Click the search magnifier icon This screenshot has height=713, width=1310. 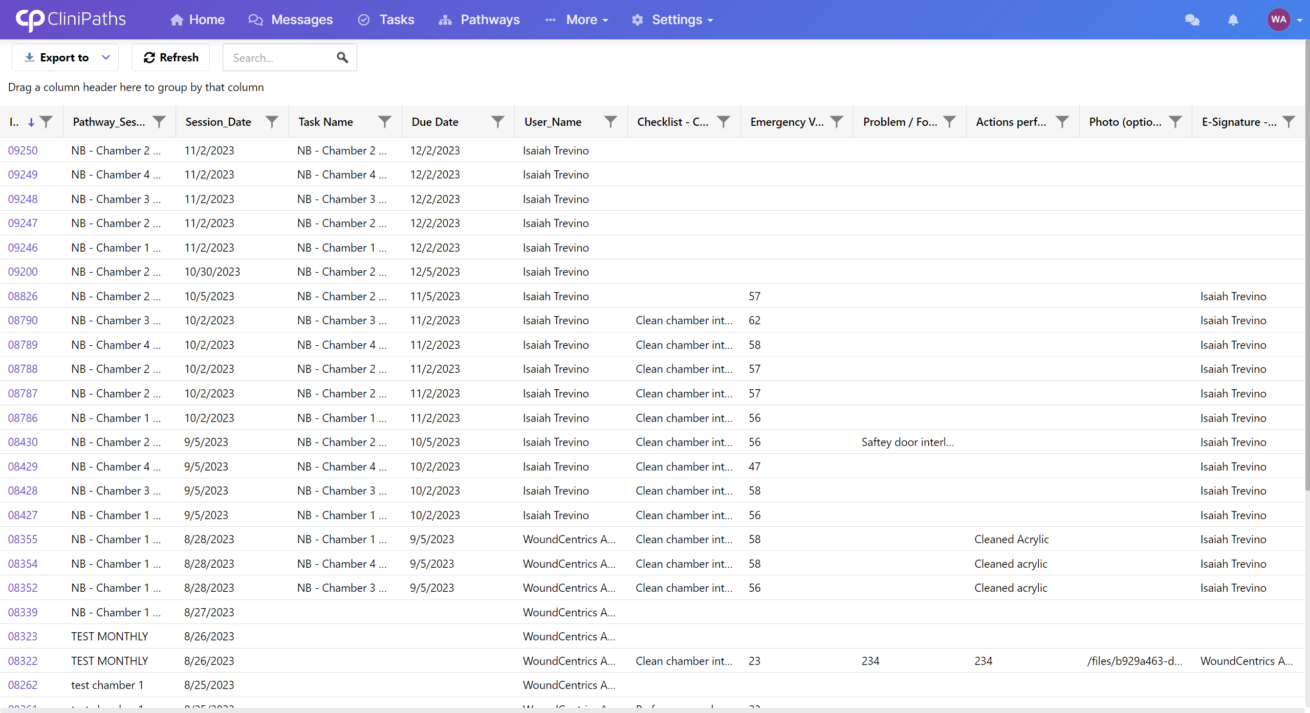coord(342,57)
